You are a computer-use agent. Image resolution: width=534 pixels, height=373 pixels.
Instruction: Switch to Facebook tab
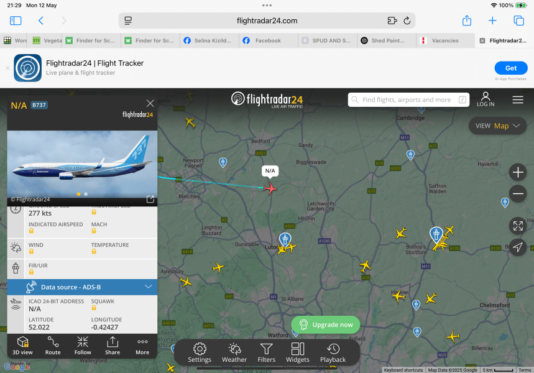click(x=268, y=40)
